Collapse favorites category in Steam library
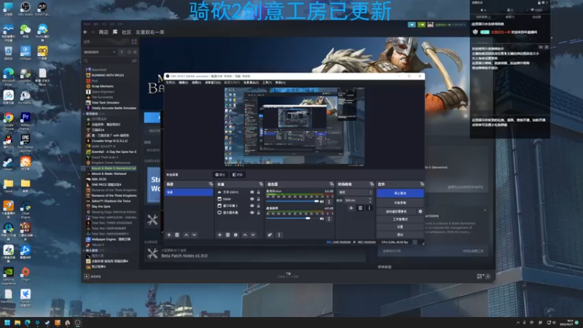 (84, 114)
